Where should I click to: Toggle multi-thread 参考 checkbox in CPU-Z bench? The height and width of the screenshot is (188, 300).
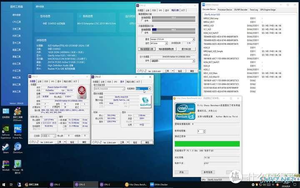pyautogui.click(x=142, y=33)
